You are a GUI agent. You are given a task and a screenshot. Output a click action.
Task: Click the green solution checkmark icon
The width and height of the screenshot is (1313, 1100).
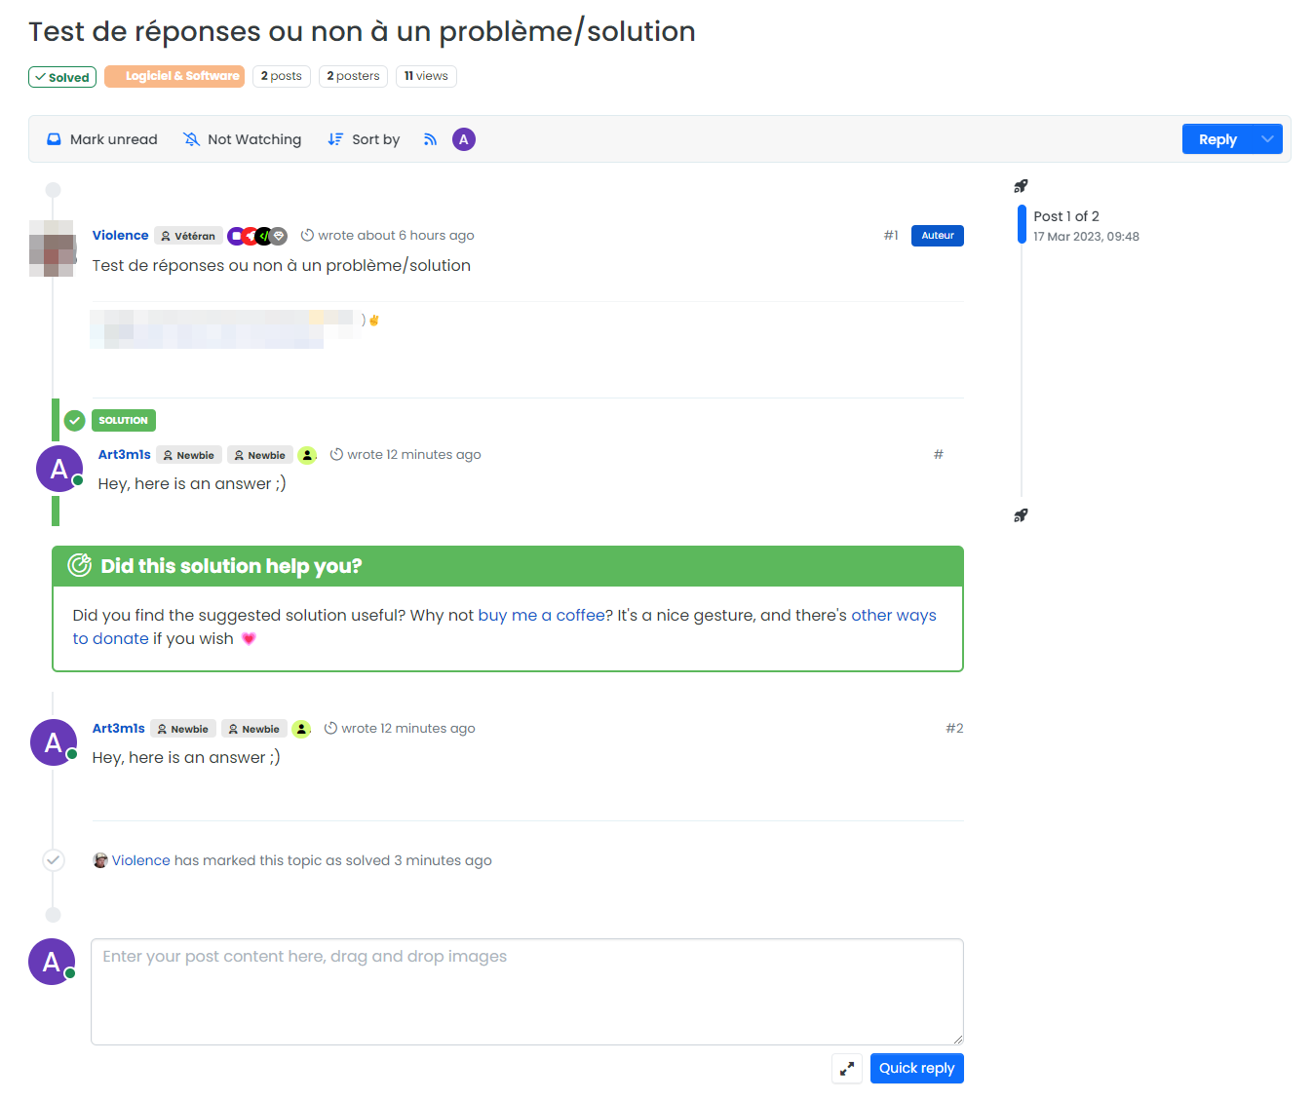(75, 421)
